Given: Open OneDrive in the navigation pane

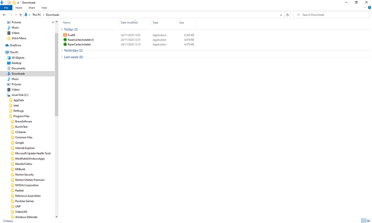Looking at the screenshot, I should (x=15, y=45).
